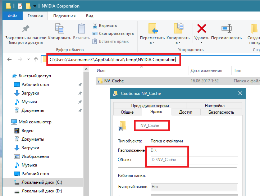
Task: Open the quick access toolbar customize dropdown
Action: coord(35,6)
